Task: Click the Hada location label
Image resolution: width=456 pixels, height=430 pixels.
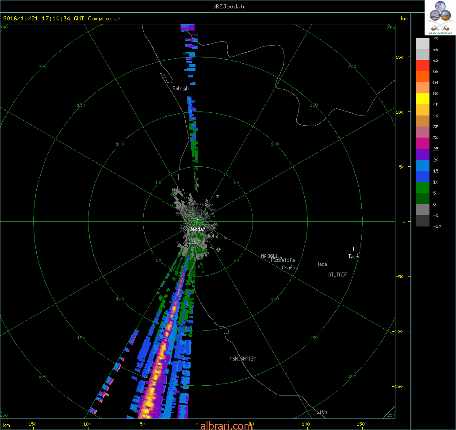Action: coord(322,264)
